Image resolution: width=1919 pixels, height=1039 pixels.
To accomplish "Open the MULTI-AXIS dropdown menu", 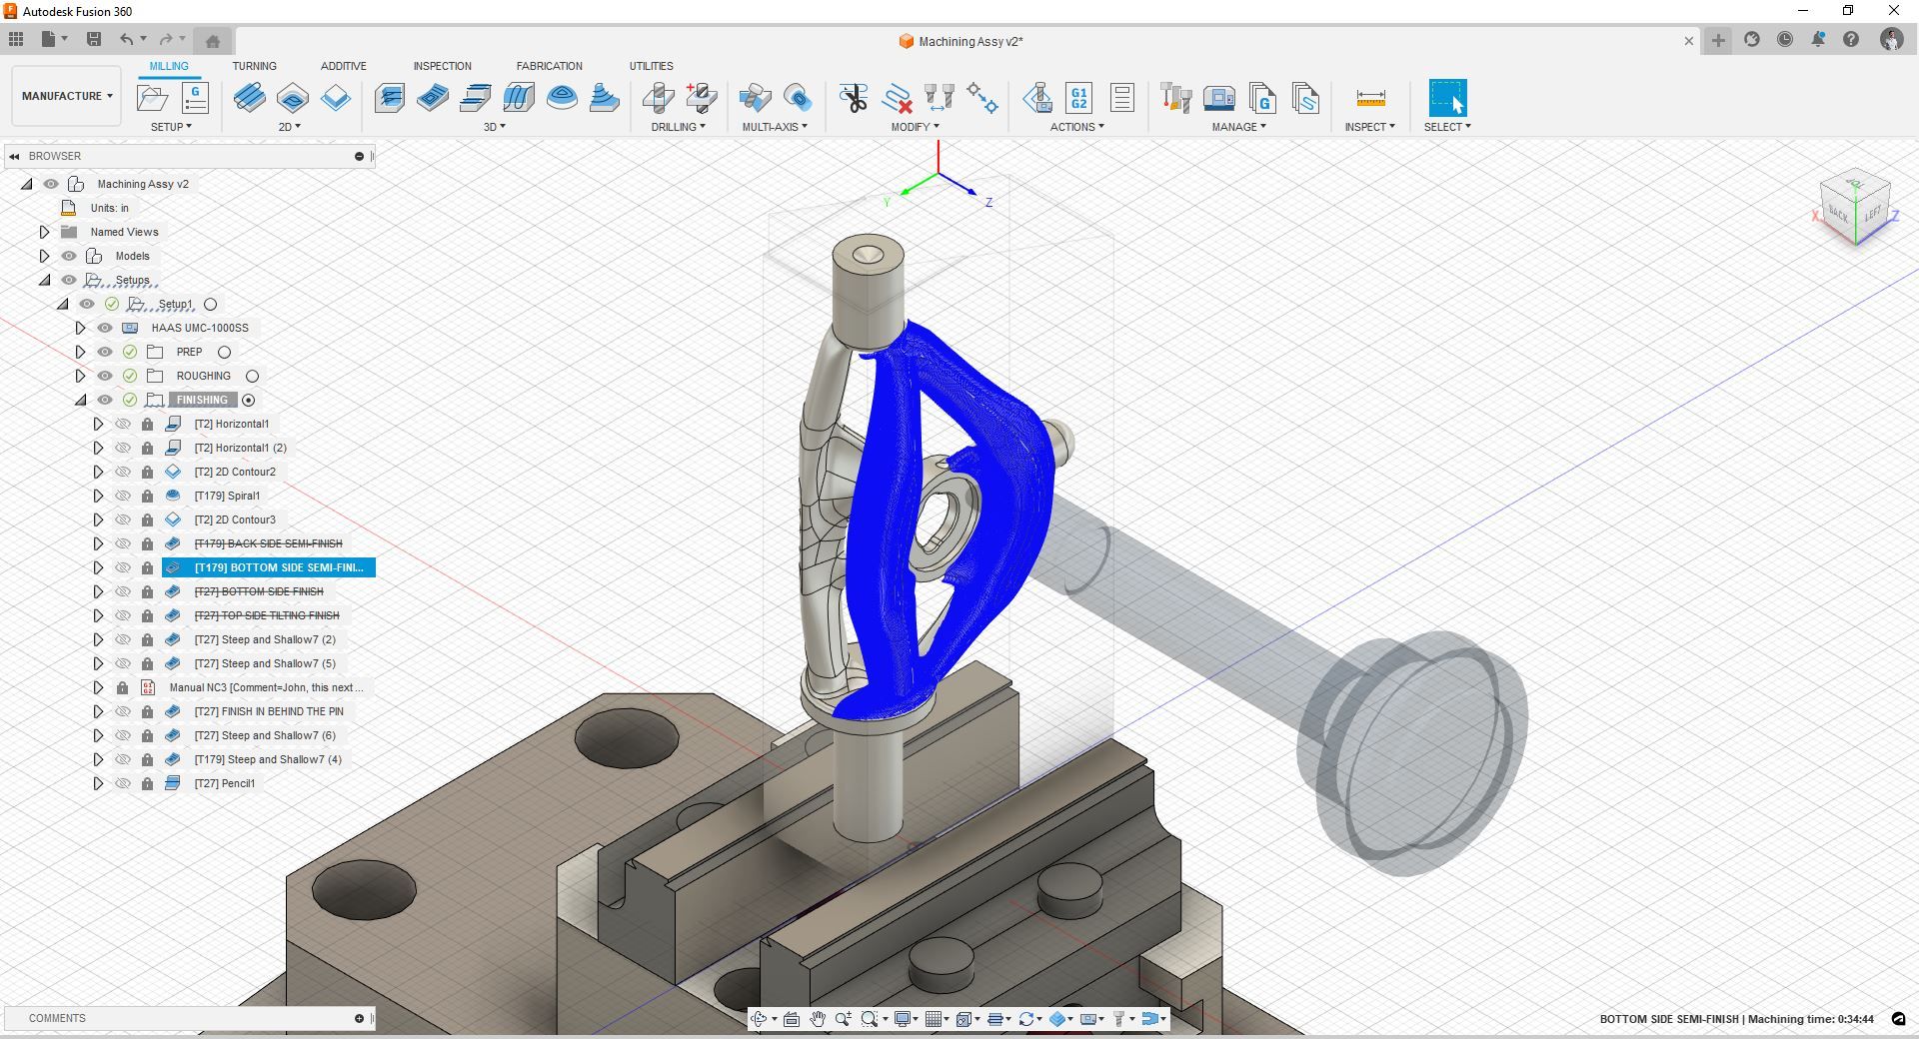I will [775, 127].
